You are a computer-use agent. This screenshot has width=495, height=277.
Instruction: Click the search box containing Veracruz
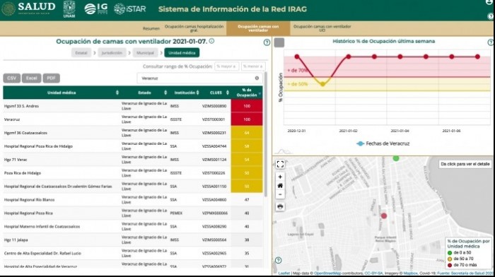pos(199,78)
